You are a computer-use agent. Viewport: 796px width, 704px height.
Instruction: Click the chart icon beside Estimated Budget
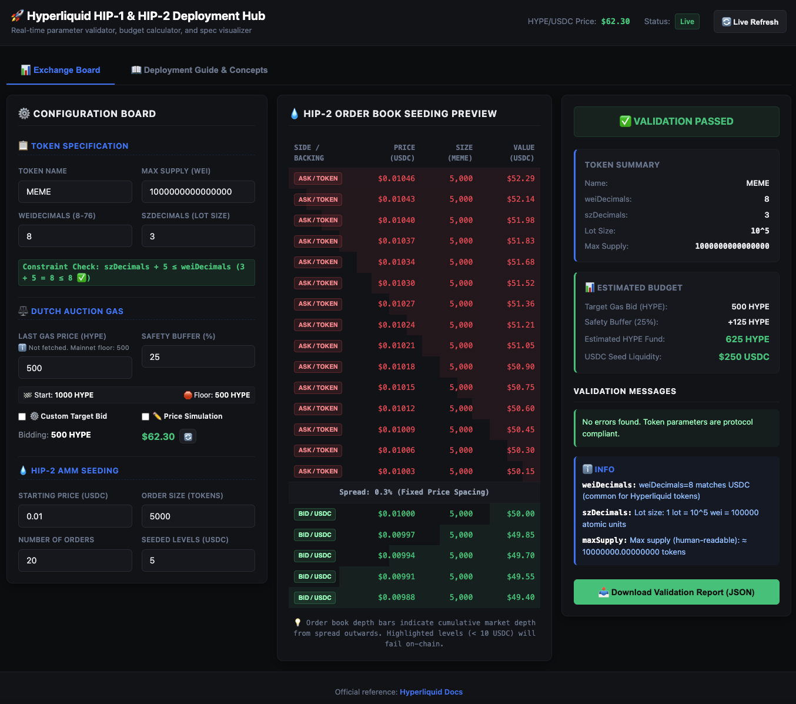[x=590, y=287]
